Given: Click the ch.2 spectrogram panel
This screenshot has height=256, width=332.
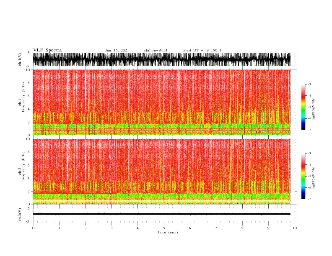Looking at the screenshot, I should 162,172.
